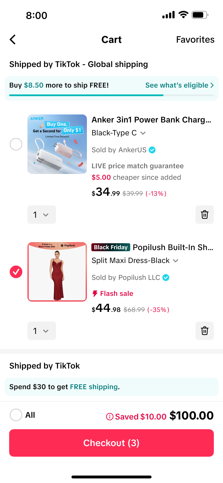Image resolution: width=223 pixels, height=483 pixels.
Task: Open the Anker quantity dropdown
Action: tap(41, 215)
